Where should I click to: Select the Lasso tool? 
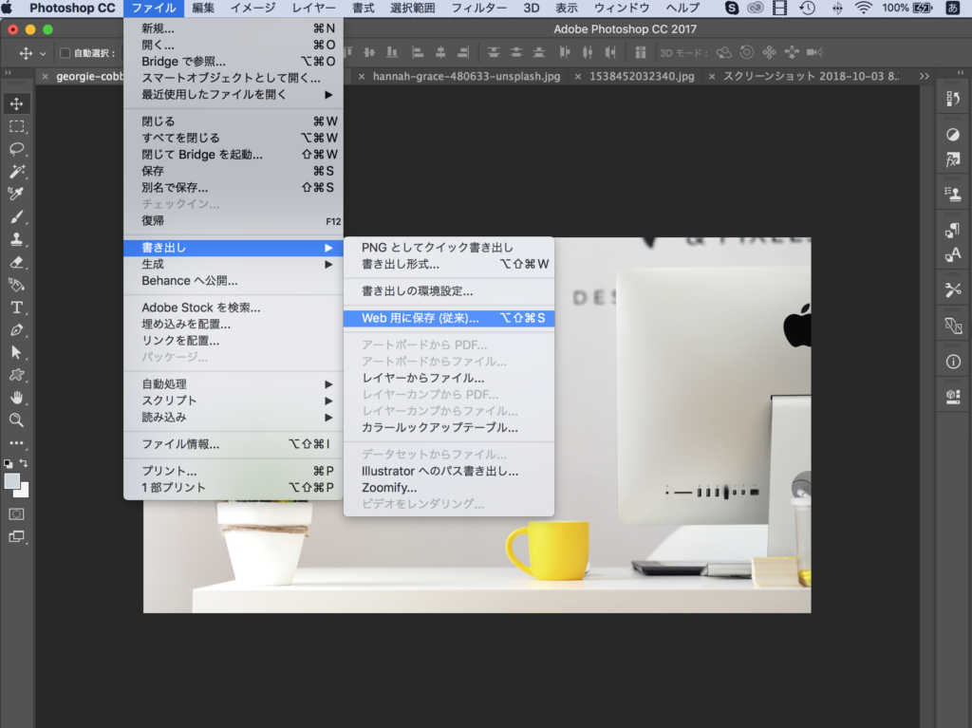pyautogui.click(x=17, y=149)
